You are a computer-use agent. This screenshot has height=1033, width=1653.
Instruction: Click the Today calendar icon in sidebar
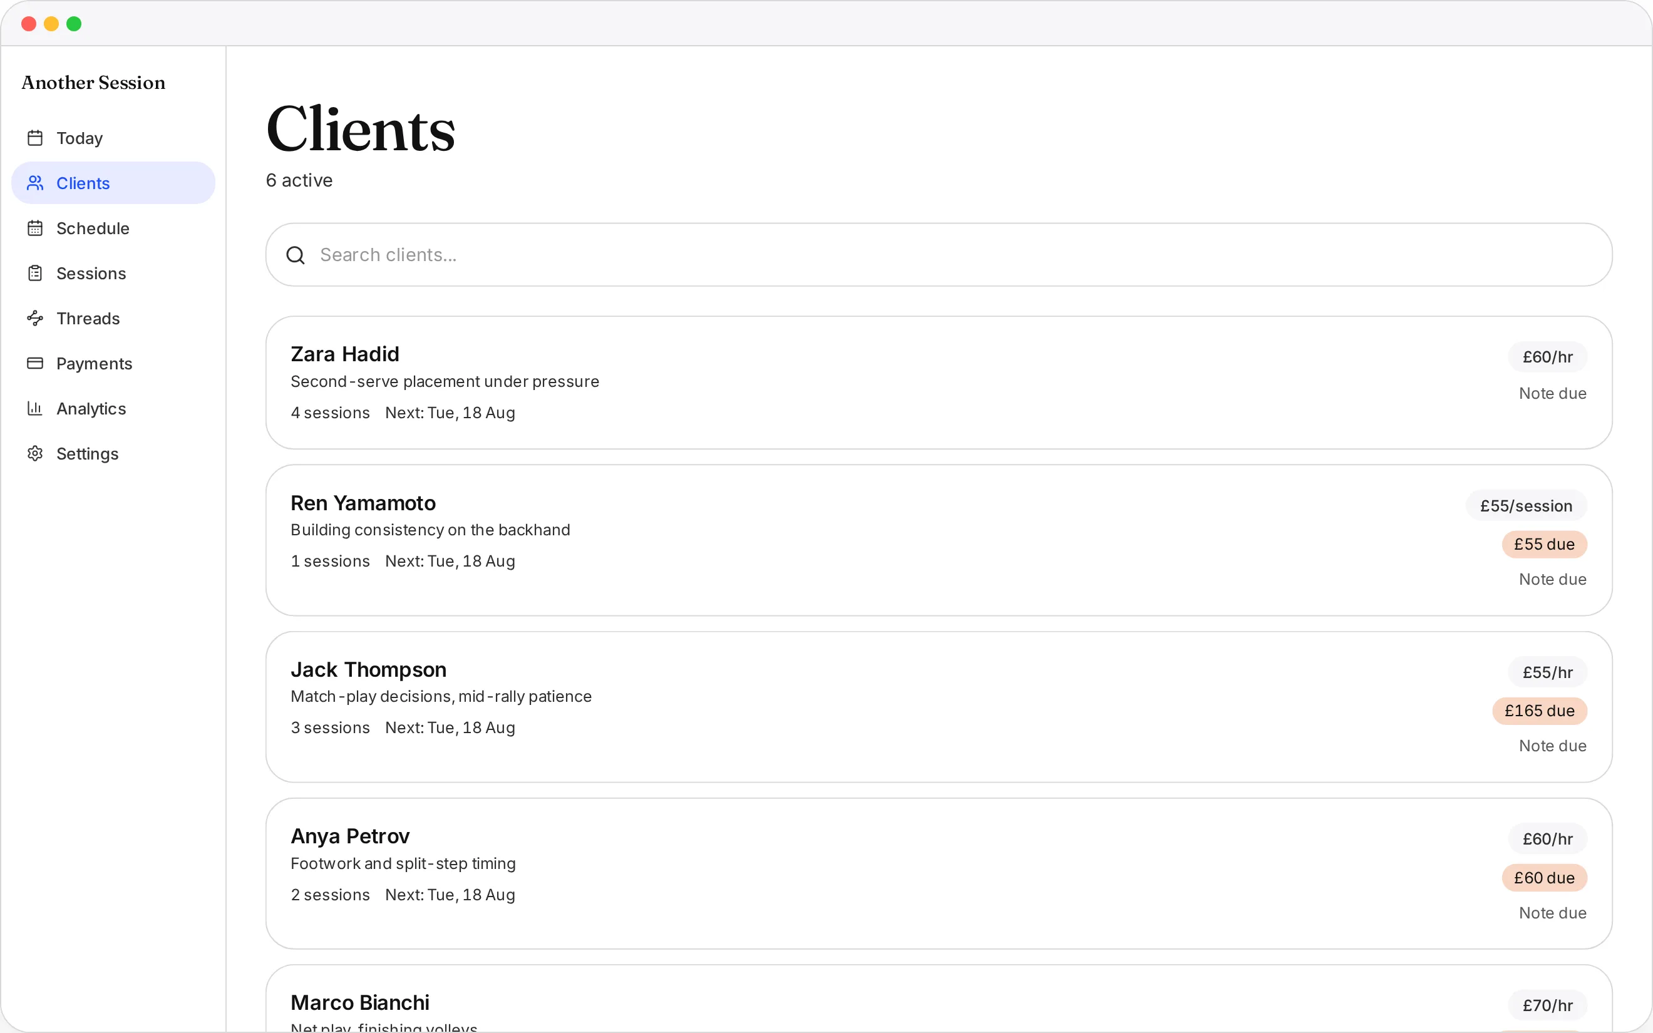35,138
